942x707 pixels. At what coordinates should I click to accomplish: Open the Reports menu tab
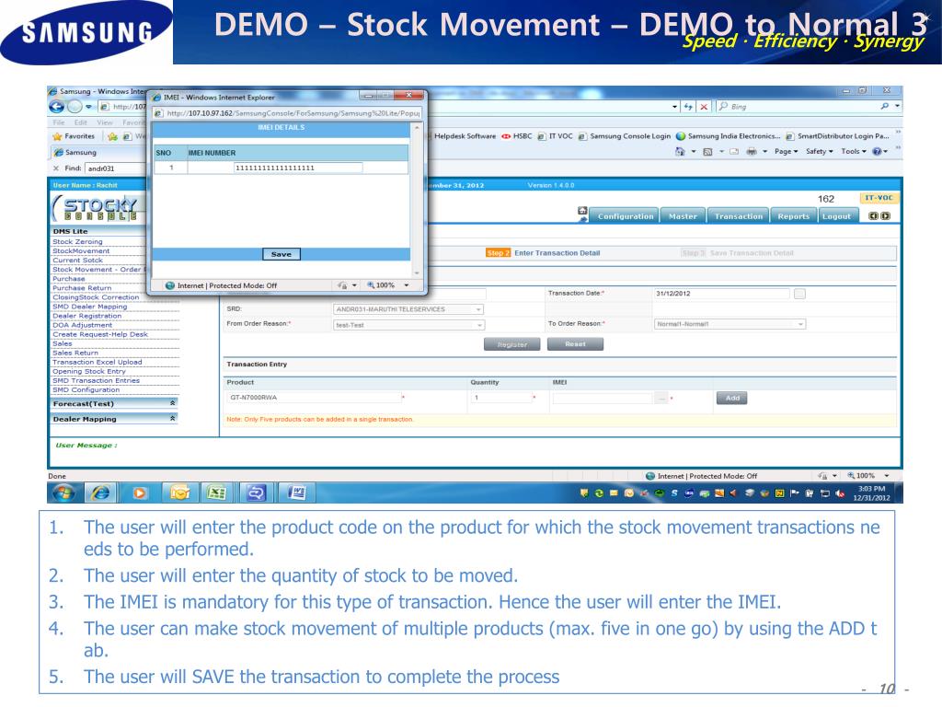tap(794, 216)
